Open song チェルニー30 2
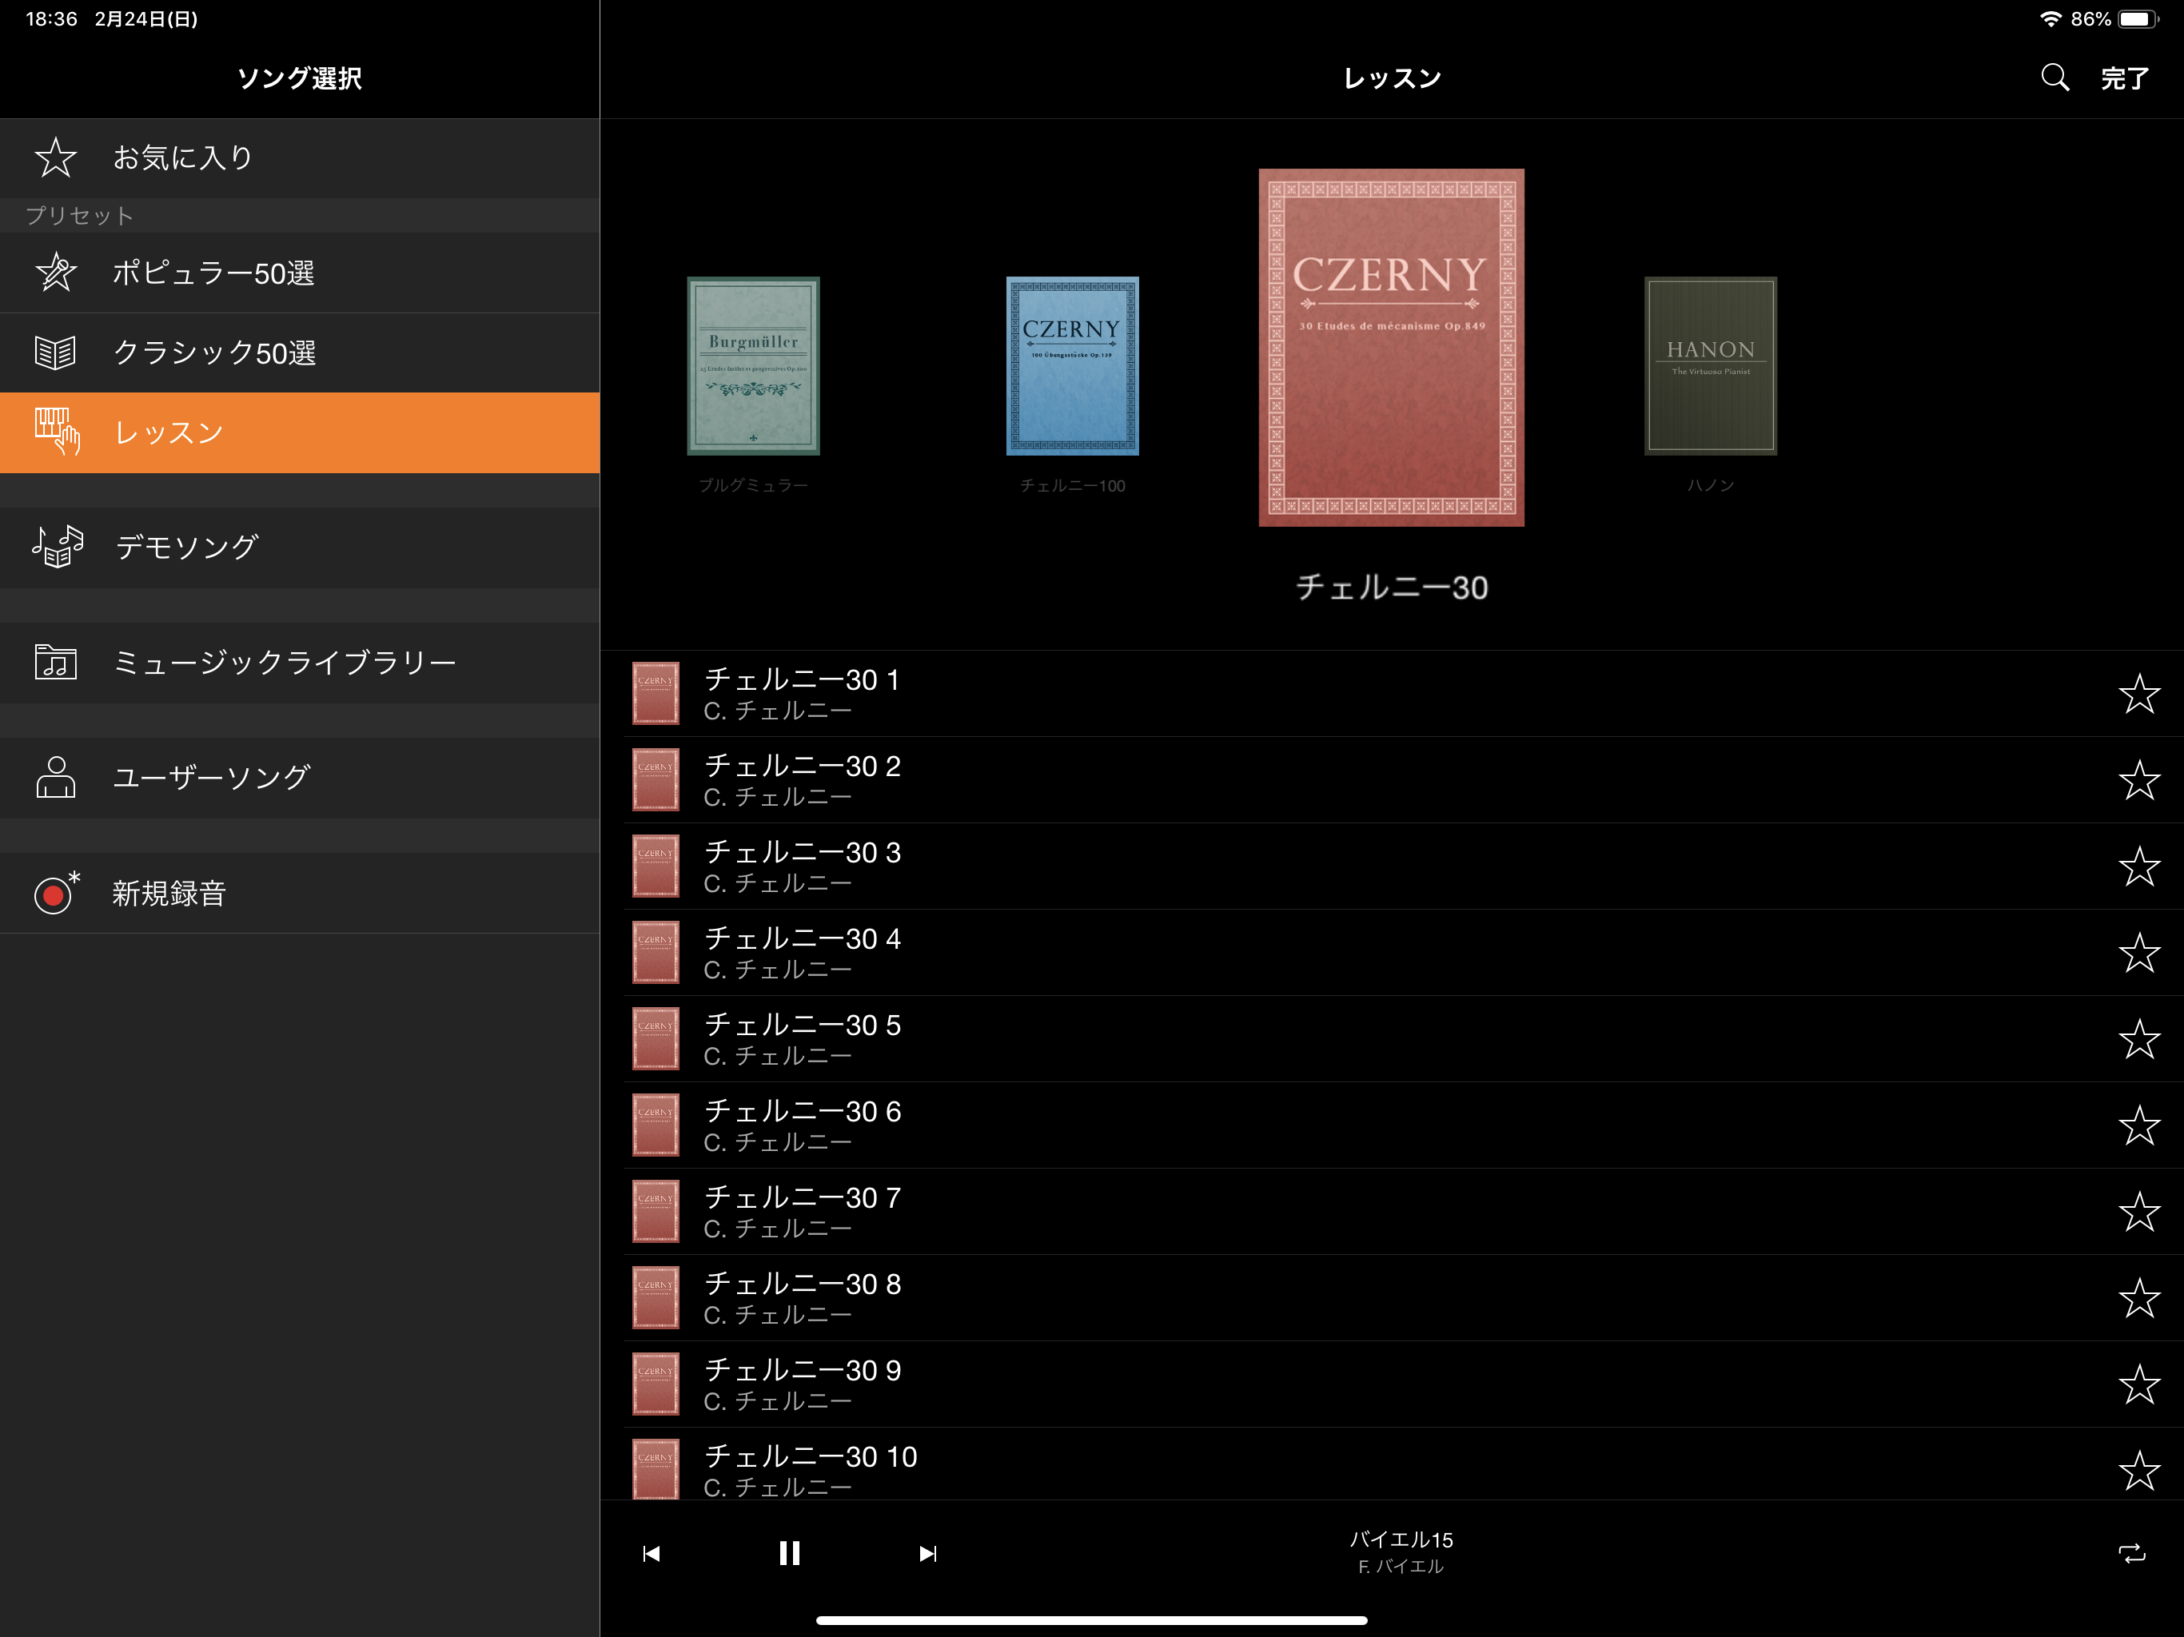This screenshot has height=1637, width=2184. tap(1391, 780)
